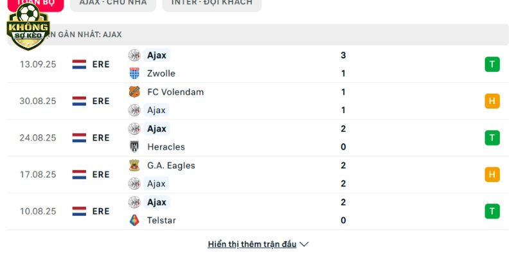Switch to the Inter - Đội khách tab
Screen dimensions: 514x257
tap(212, 3)
